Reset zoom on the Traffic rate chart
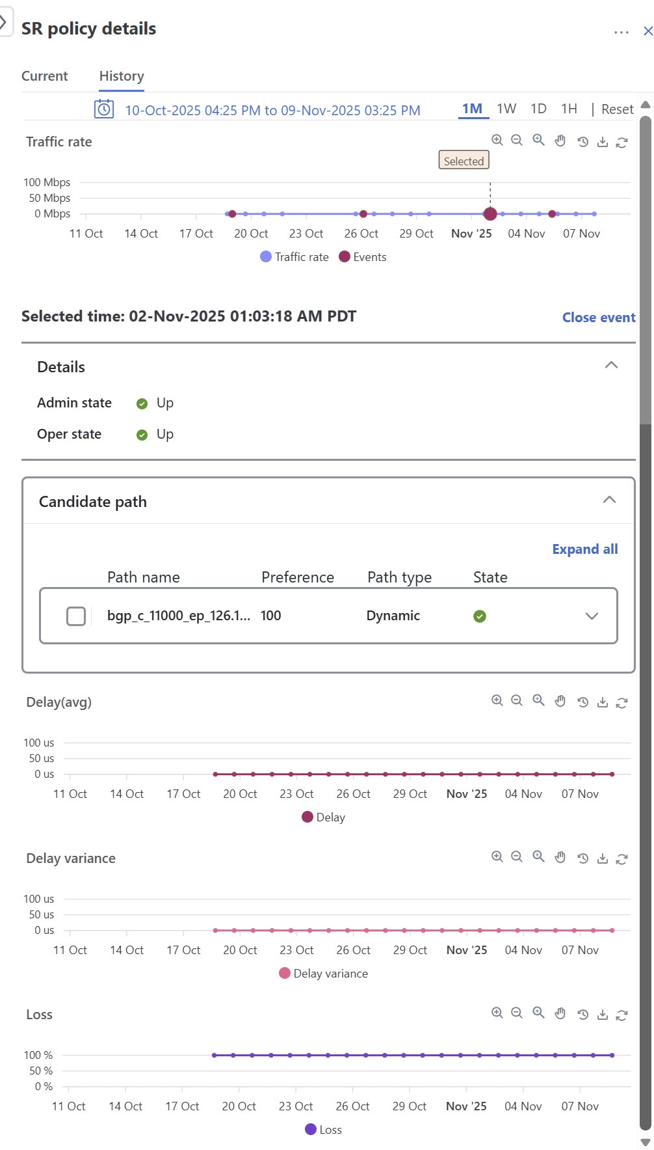The height and width of the screenshot is (1150, 654). tap(582, 142)
